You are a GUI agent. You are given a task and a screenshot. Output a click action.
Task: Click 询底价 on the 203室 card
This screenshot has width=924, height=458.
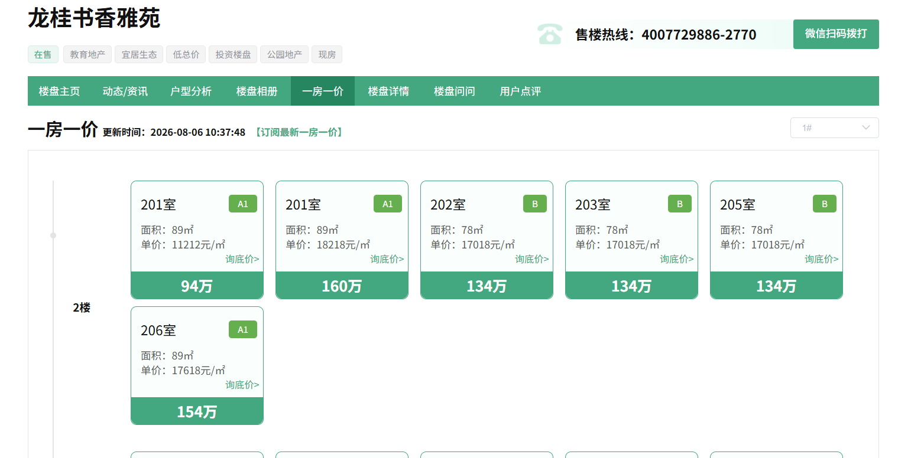[x=677, y=259]
